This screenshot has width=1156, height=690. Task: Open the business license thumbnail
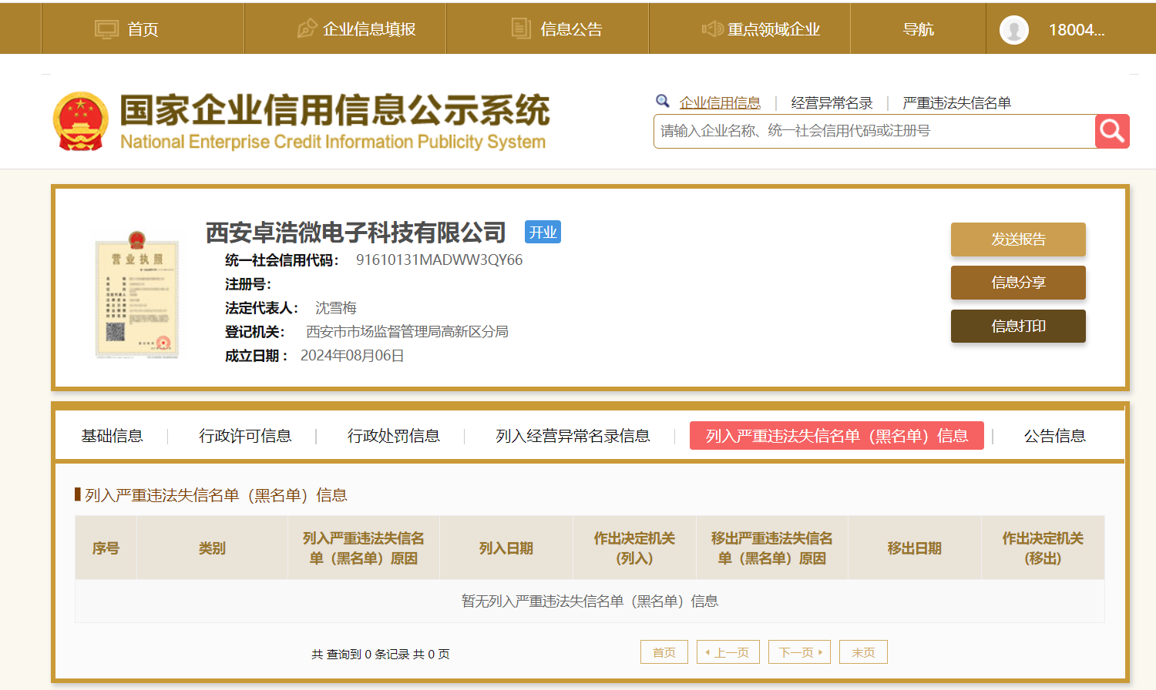pyautogui.click(x=137, y=293)
